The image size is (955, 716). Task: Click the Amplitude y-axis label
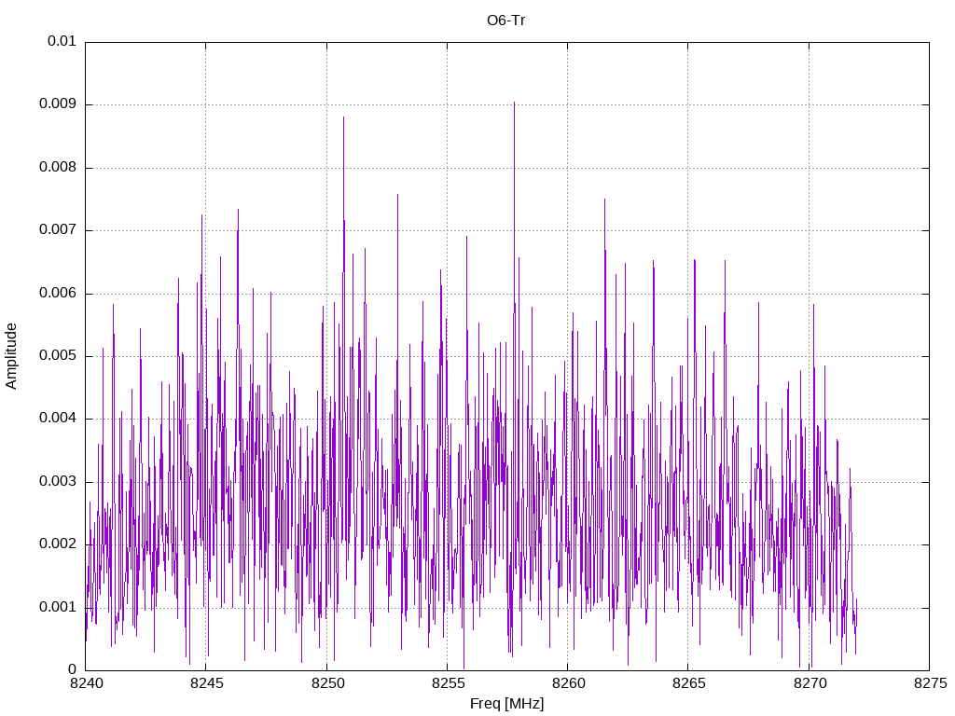tap(11, 356)
